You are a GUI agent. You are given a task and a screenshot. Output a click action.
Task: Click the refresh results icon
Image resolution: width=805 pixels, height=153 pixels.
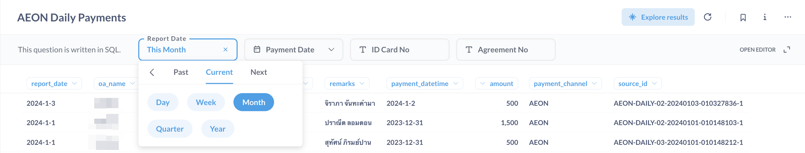(708, 17)
